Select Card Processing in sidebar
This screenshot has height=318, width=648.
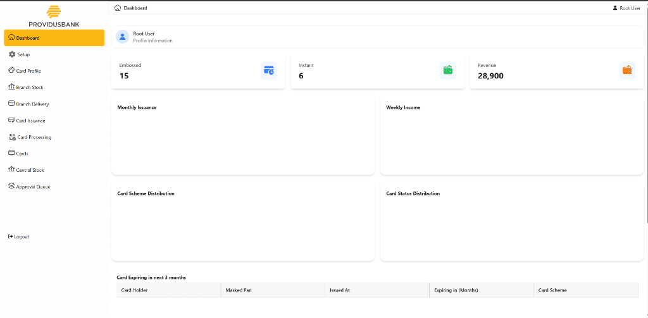(54, 137)
